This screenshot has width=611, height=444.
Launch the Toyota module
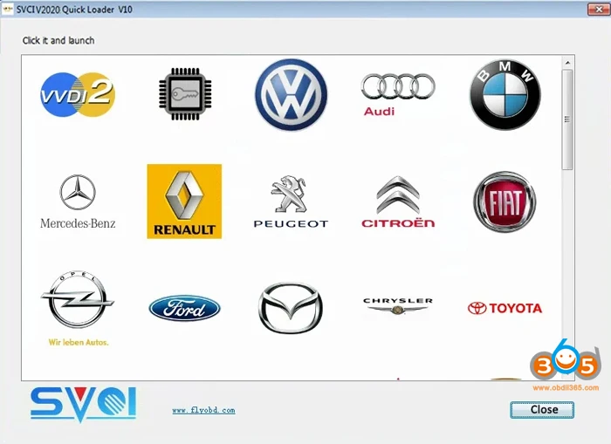coord(505,308)
